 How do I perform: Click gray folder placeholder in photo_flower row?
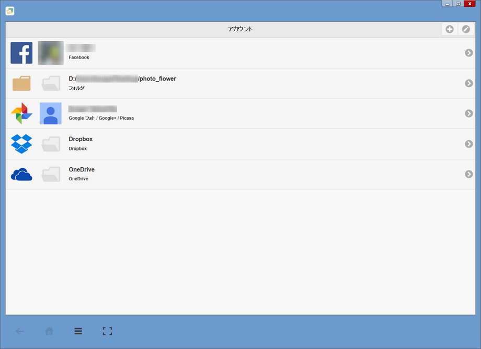pyautogui.click(x=51, y=83)
